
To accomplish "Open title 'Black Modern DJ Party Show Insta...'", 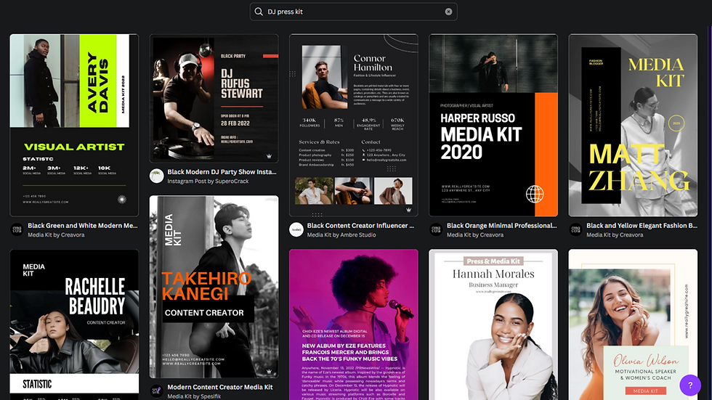I will click(x=222, y=172).
